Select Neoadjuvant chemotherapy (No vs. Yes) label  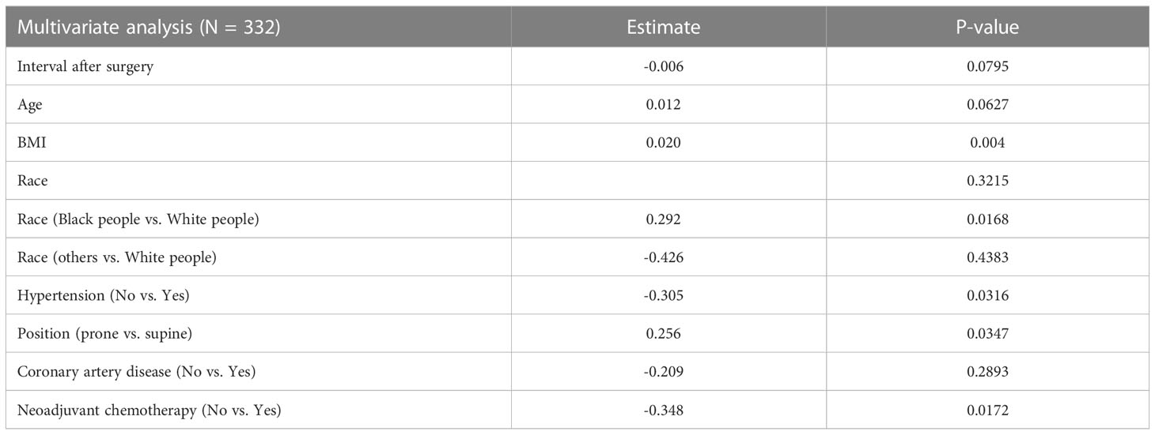150,410
